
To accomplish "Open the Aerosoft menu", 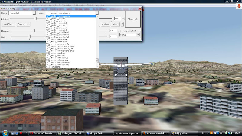I will tap(52, 5).
